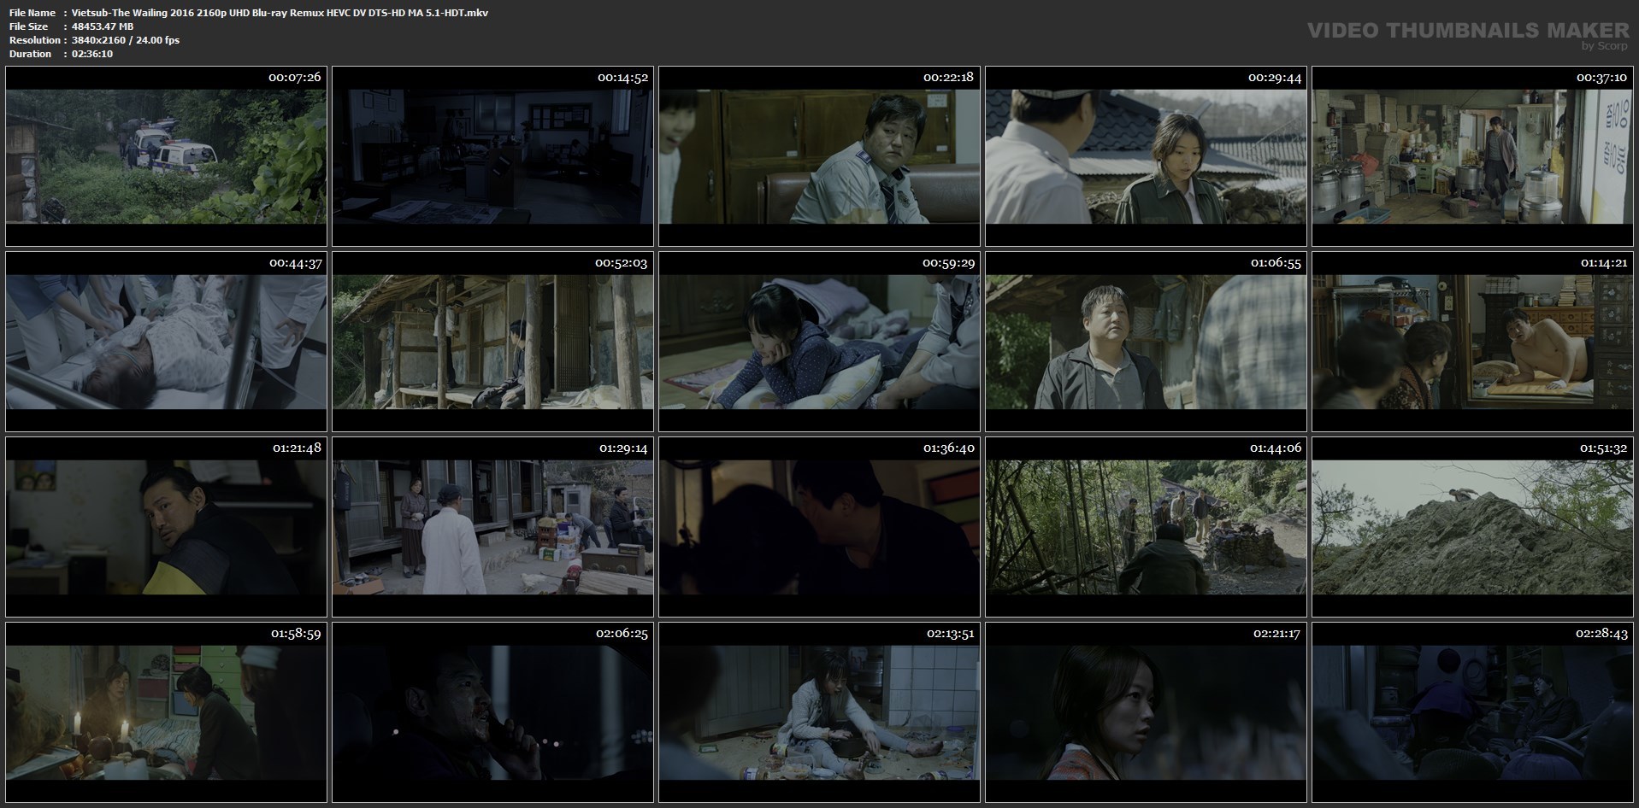Click the "File Name" label
This screenshot has height=808, width=1639.
tap(32, 13)
